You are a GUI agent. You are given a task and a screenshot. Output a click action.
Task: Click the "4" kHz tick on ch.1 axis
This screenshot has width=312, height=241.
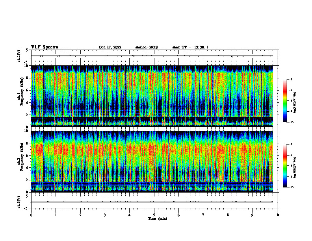point(28,103)
